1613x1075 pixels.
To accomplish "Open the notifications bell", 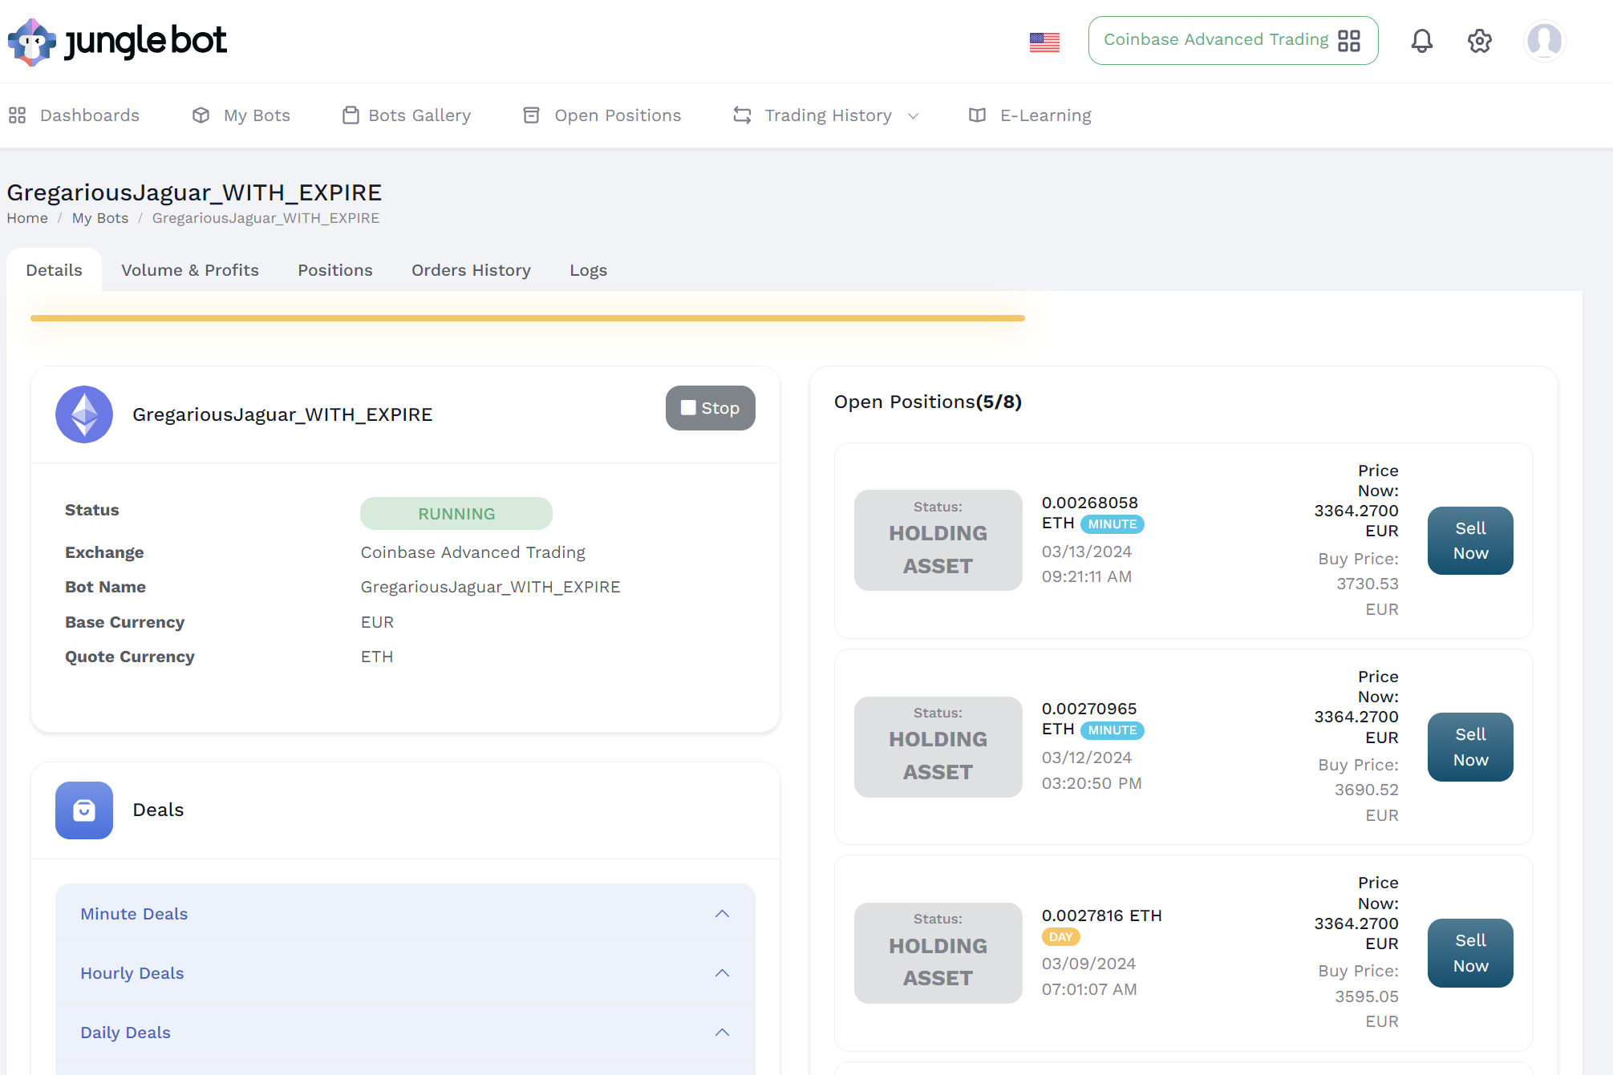I will click(x=1421, y=41).
